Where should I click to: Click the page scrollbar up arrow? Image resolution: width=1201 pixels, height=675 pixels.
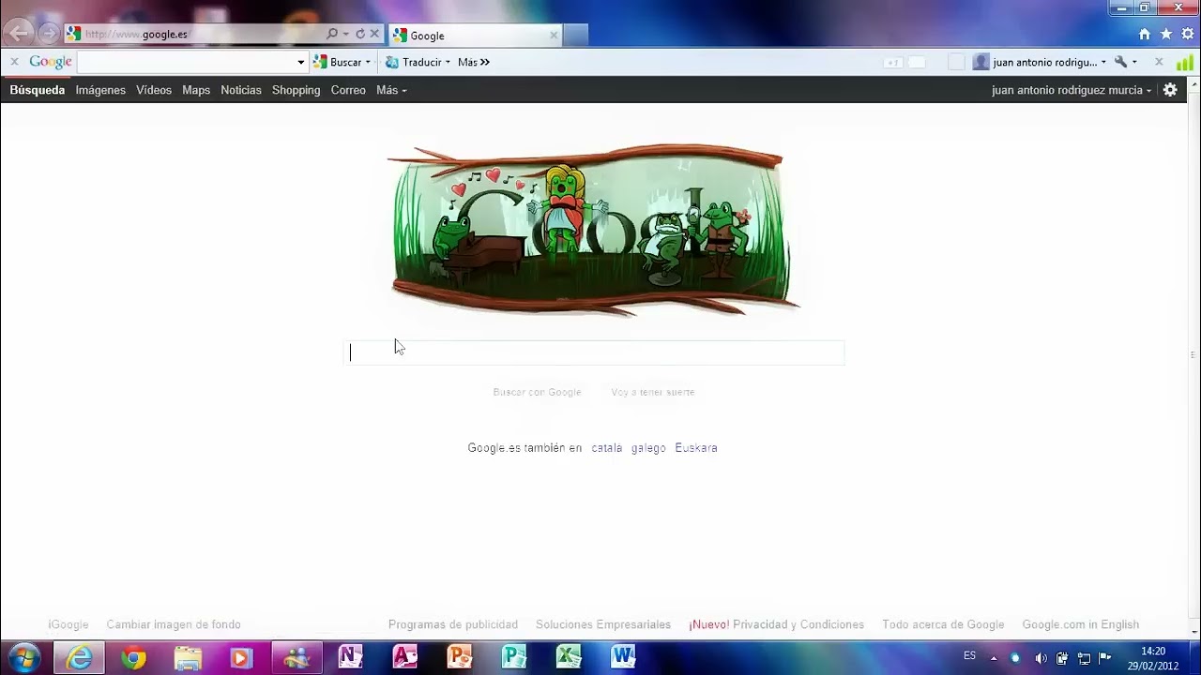pos(1193,85)
